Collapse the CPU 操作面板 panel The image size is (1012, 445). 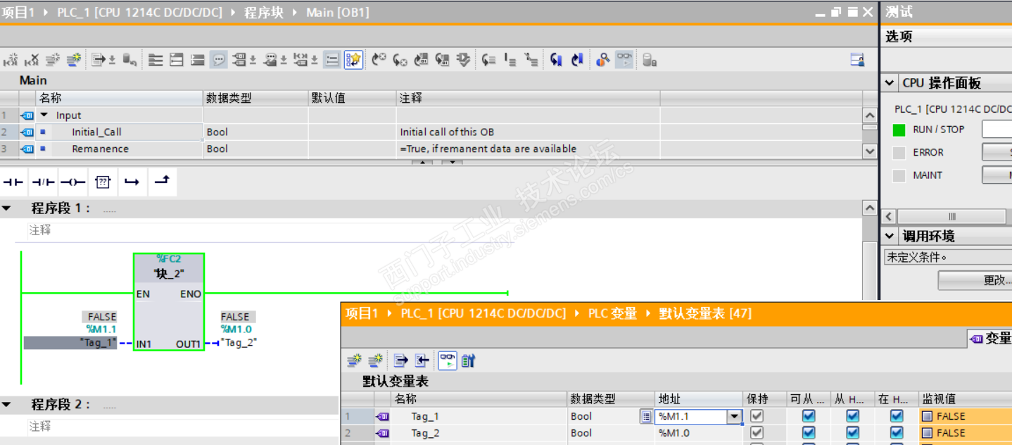click(890, 83)
